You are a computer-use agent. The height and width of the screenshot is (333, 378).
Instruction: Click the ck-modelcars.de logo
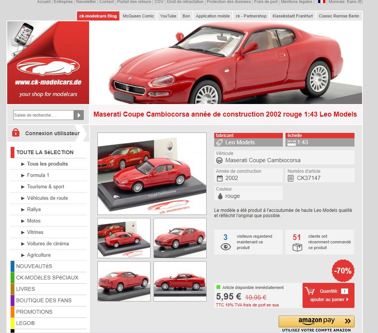tap(48, 63)
